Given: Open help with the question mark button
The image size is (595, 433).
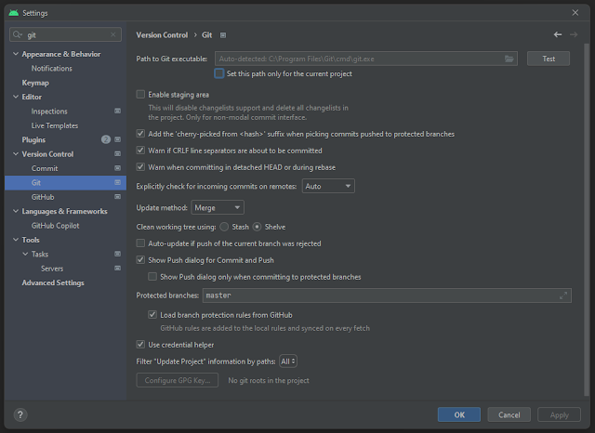Looking at the screenshot, I should tap(20, 414).
